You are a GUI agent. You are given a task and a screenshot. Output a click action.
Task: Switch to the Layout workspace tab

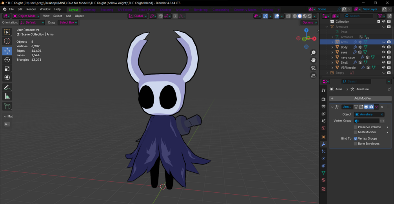[73, 10]
